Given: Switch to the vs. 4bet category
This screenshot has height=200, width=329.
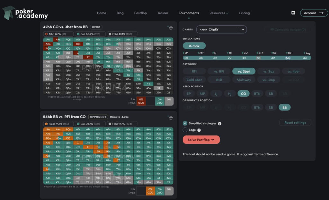Looking at the screenshot, I should [293, 72].
